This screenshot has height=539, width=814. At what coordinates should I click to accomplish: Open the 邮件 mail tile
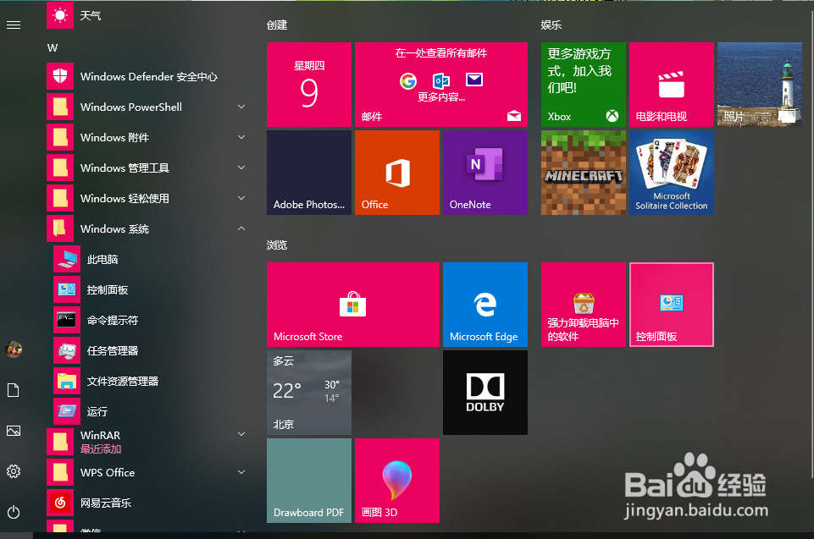pyautogui.click(x=441, y=85)
